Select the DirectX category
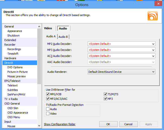The image size is (164, 130). coord(20,63)
